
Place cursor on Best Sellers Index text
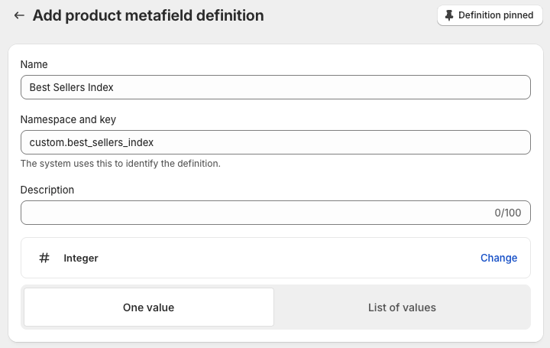point(71,87)
